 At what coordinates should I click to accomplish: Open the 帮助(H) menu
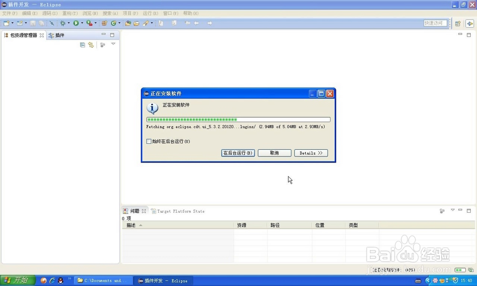tap(191, 13)
